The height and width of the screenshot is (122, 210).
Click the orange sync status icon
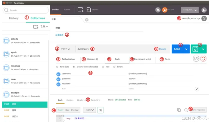165,10
